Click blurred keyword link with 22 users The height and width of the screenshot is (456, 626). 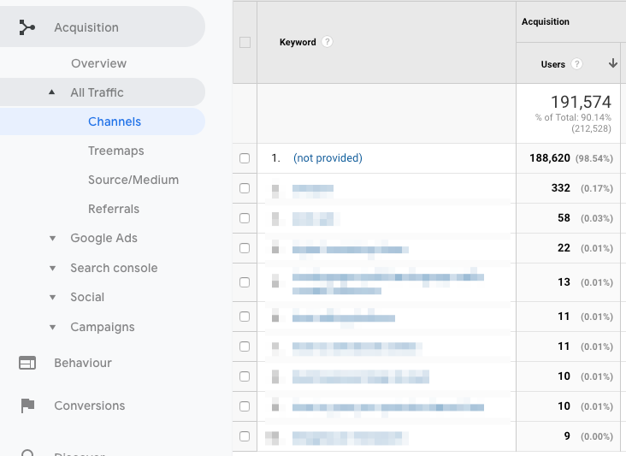tap(350, 250)
